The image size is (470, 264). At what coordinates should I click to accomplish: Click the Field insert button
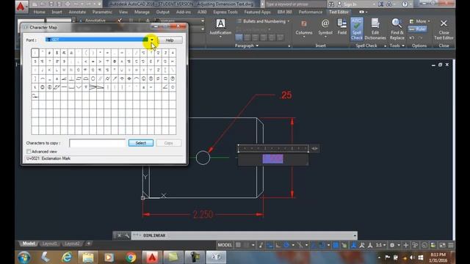coord(341,27)
